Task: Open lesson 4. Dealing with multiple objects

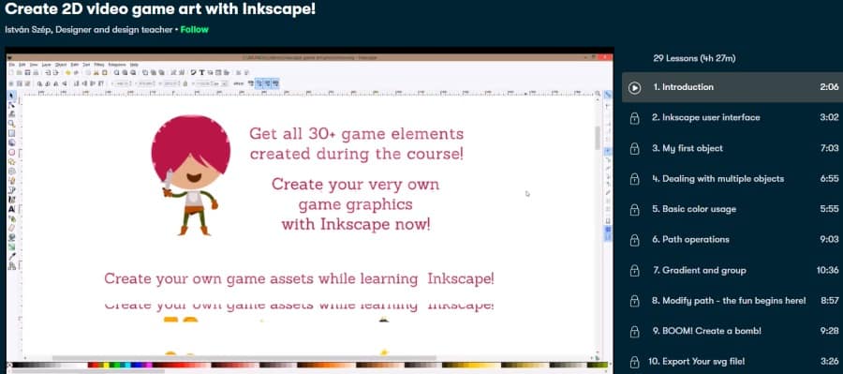Action: pyautogui.click(x=732, y=179)
